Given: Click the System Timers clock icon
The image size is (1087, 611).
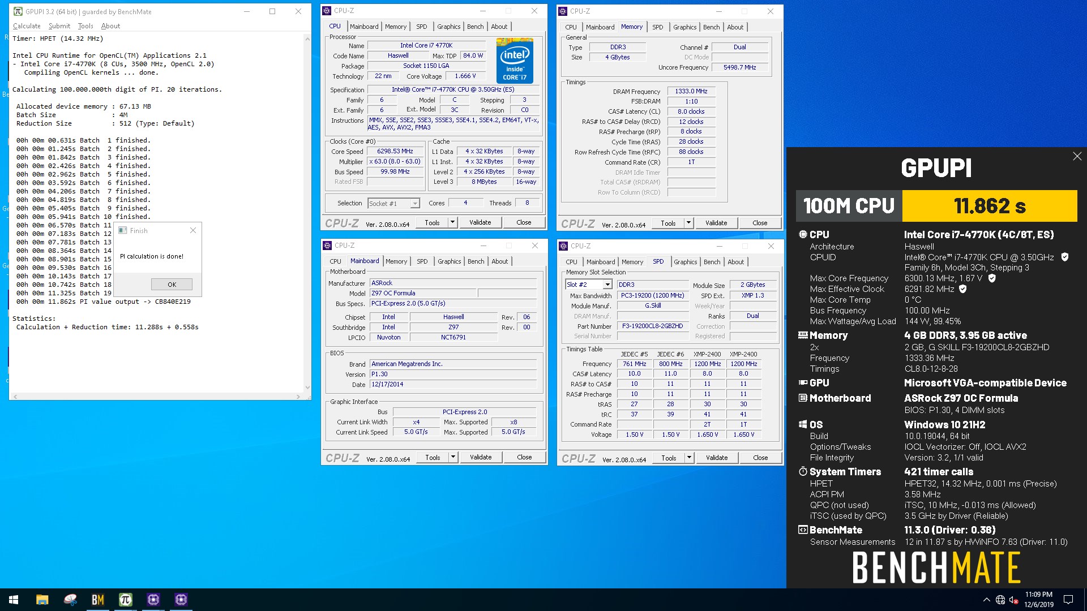Looking at the screenshot, I should point(803,471).
